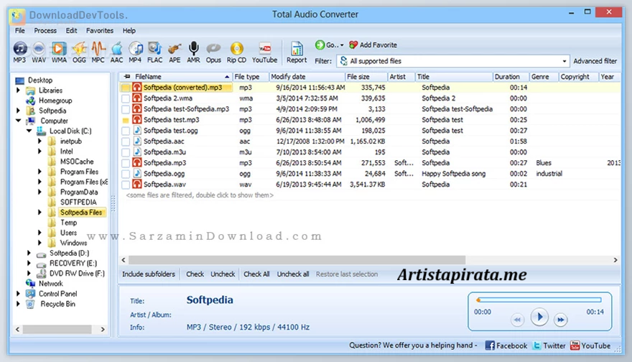Click the Uncheck button
Screen dimensions: 632x362
[x=223, y=274]
